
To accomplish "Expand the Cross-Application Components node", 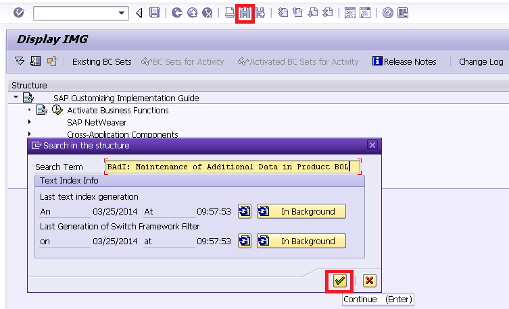I will (30, 134).
